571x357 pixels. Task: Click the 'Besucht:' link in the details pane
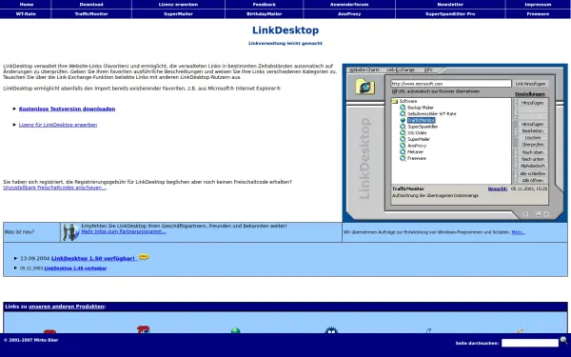click(x=498, y=188)
